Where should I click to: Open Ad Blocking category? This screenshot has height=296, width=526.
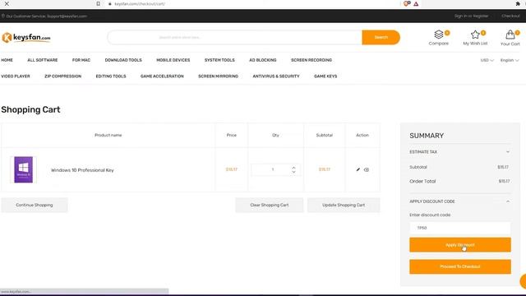263,60
